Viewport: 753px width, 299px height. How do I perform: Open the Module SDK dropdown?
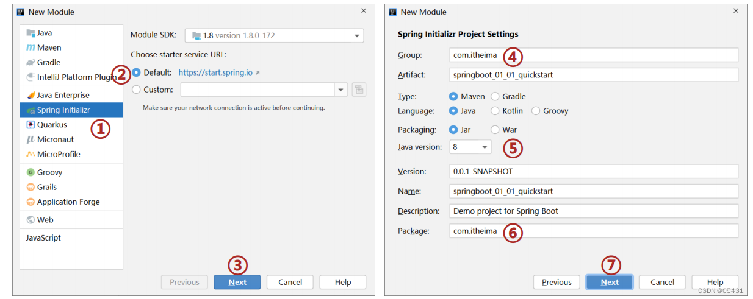(x=274, y=35)
